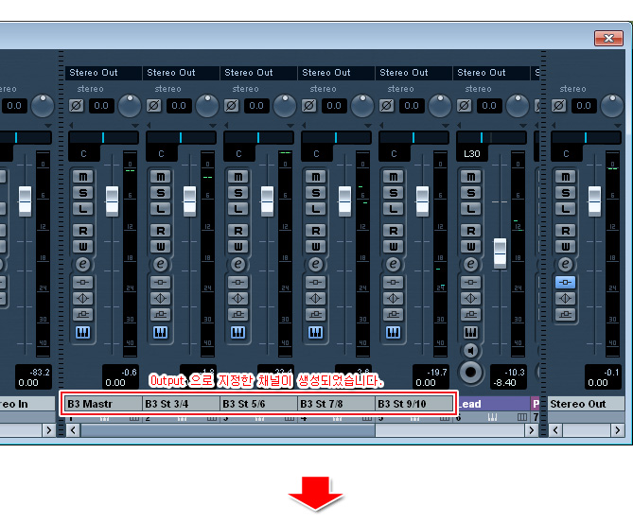Open channel settings for B3 St 5/6
The height and width of the screenshot is (523, 633).
[237, 264]
